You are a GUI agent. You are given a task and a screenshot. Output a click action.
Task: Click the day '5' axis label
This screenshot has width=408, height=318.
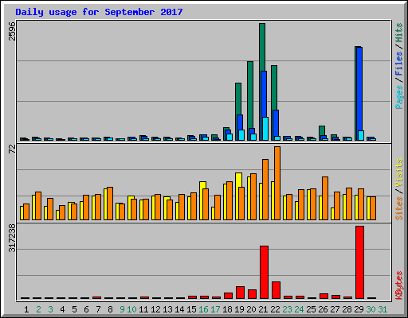pyautogui.click(x=74, y=309)
